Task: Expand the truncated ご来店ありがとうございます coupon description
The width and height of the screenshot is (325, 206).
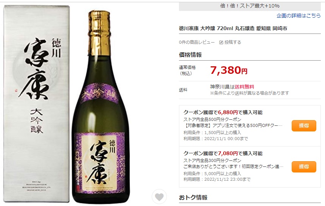Action: pos(233,166)
